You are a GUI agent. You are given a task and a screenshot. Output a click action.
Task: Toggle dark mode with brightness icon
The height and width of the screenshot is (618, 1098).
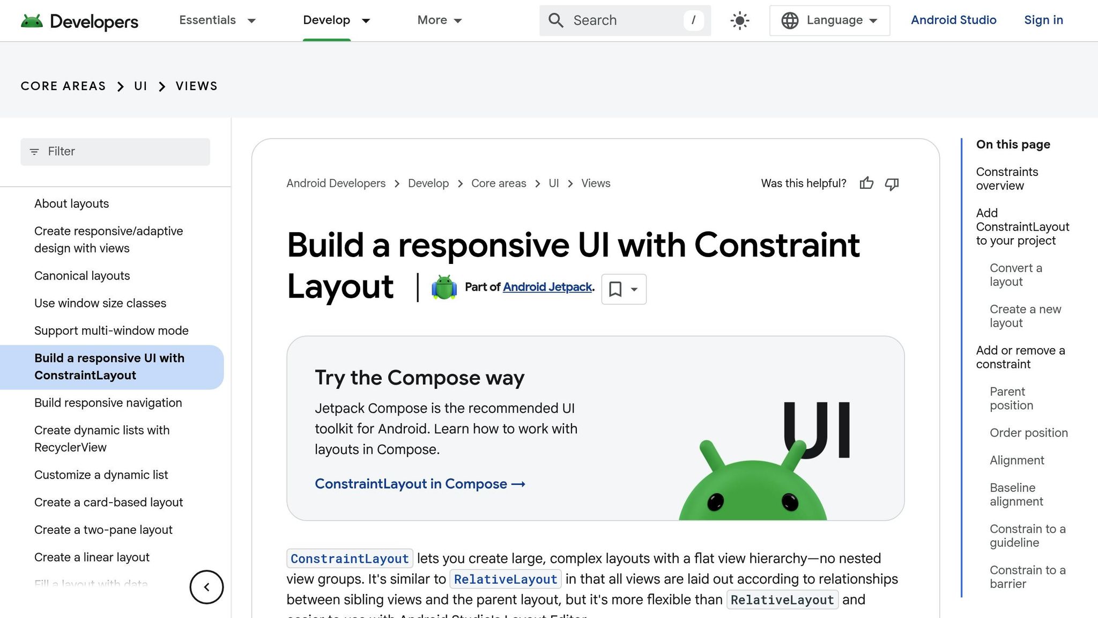(x=739, y=20)
